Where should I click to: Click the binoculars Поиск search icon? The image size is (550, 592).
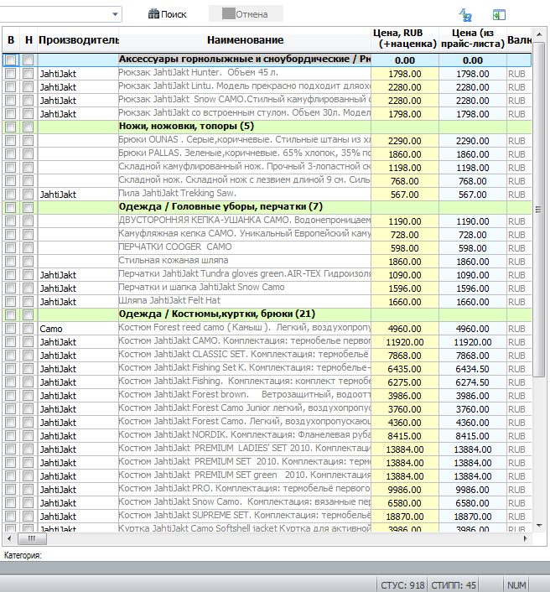pyautogui.click(x=153, y=14)
